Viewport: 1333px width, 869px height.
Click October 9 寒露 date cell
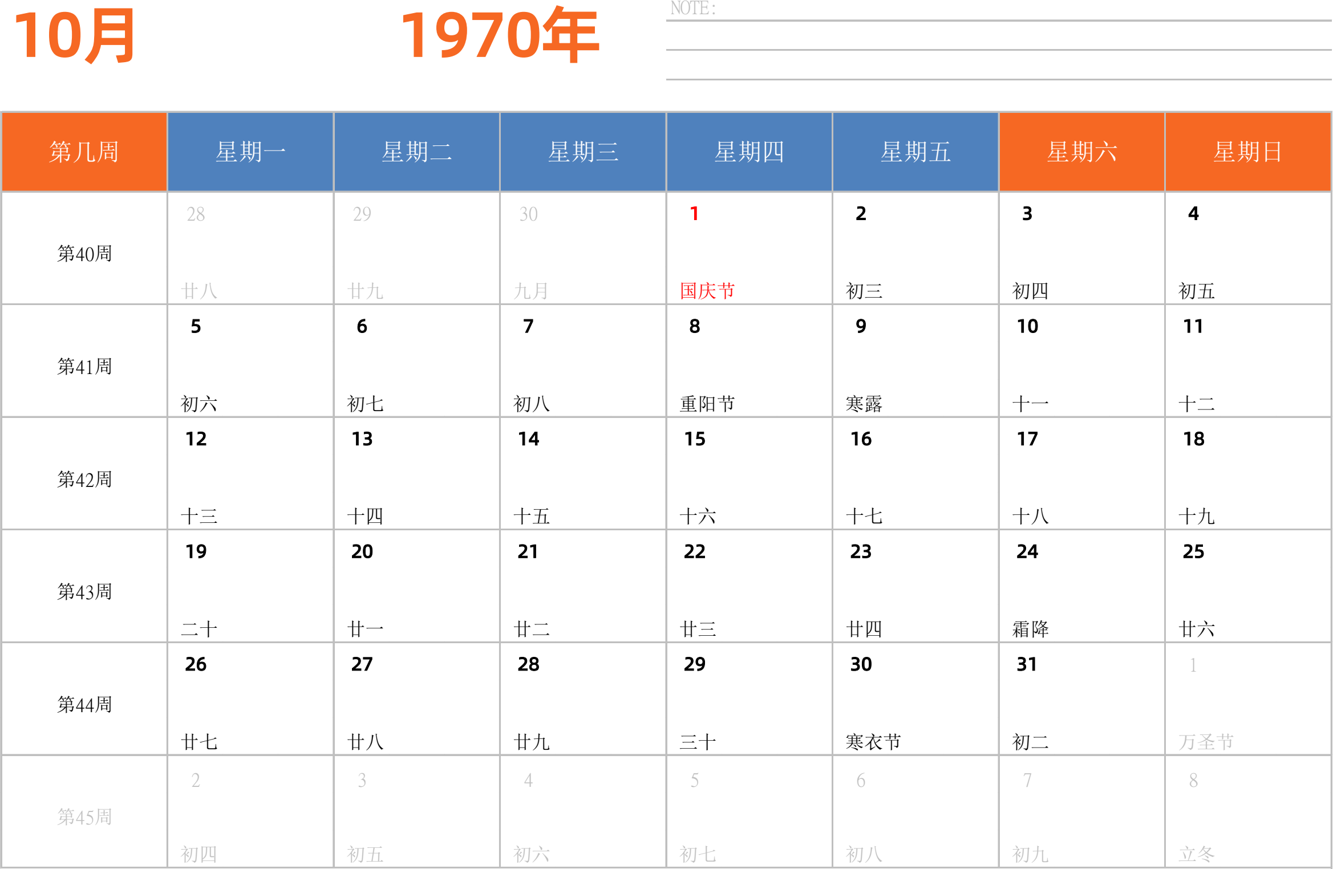tap(915, 362)
